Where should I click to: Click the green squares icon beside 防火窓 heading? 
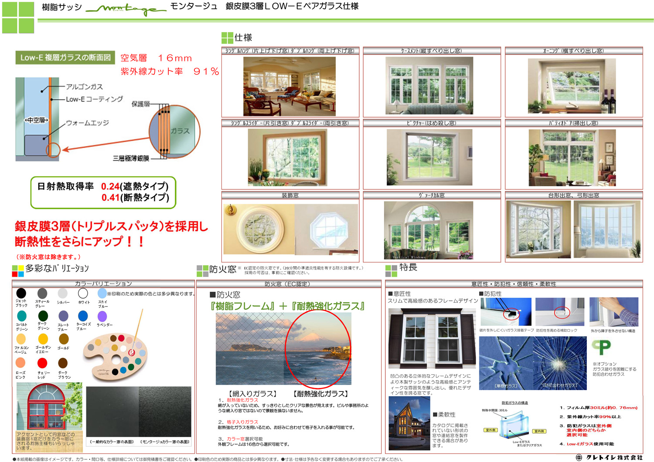pos(202,271)
